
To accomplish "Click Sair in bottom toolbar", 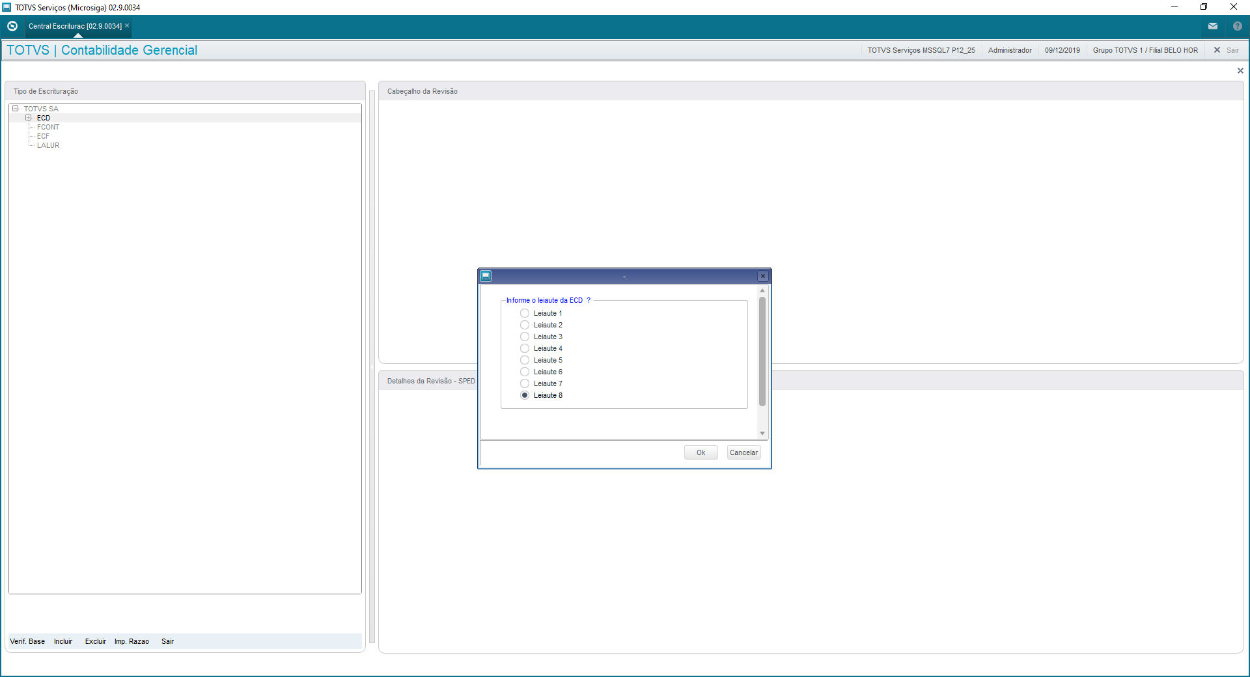I will click(167, 641).
